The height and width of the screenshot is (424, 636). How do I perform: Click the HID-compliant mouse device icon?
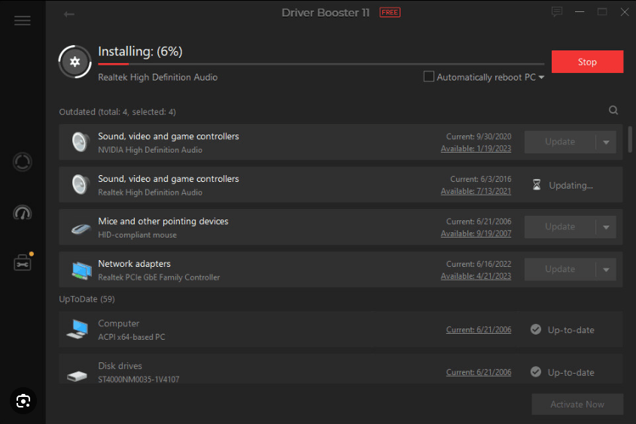pyautogui.click(x=81, y=229)
